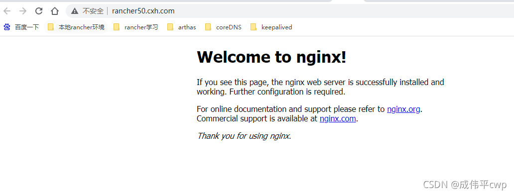Open the 本地rancher环境 bookmark folder
Screen dimensions: 514x195
pyautogui.click(x=76, y=27)
